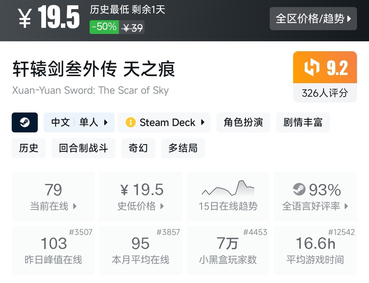Open Steam Deck compatibility details
369x283 pixels.
click(x=164, y=122)
